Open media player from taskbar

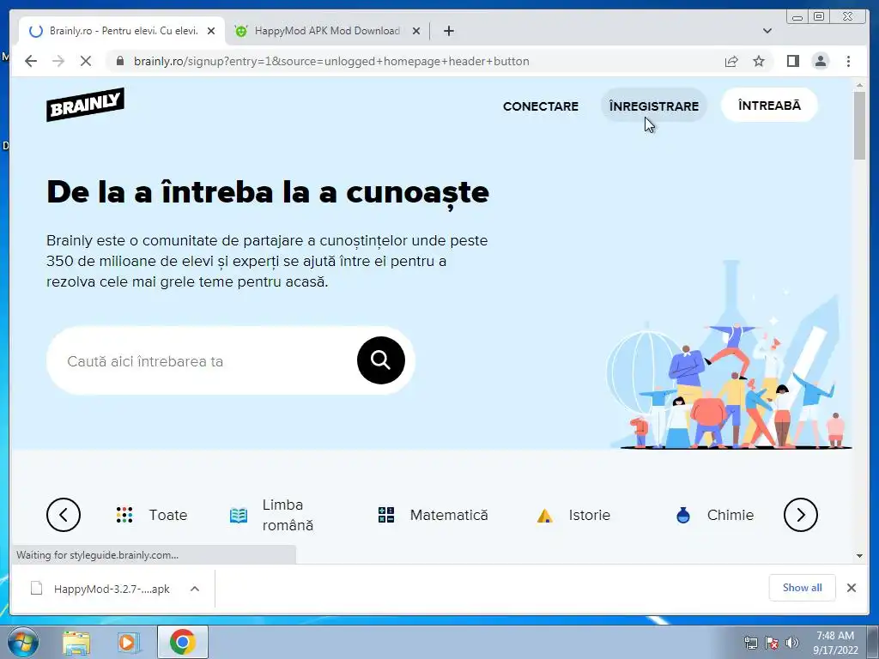[x=128, y=642]
